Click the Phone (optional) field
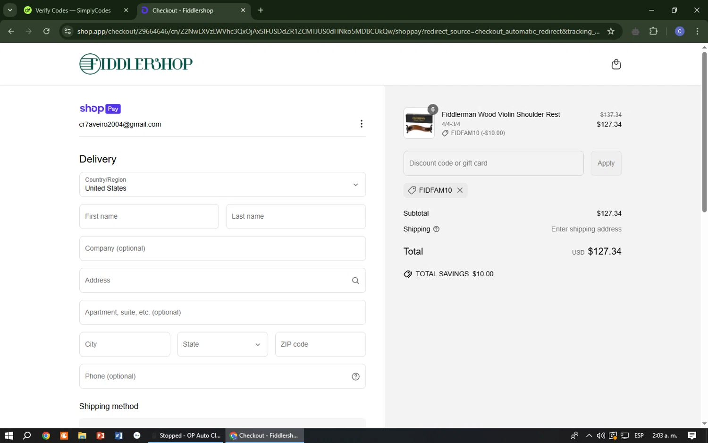 222,376
